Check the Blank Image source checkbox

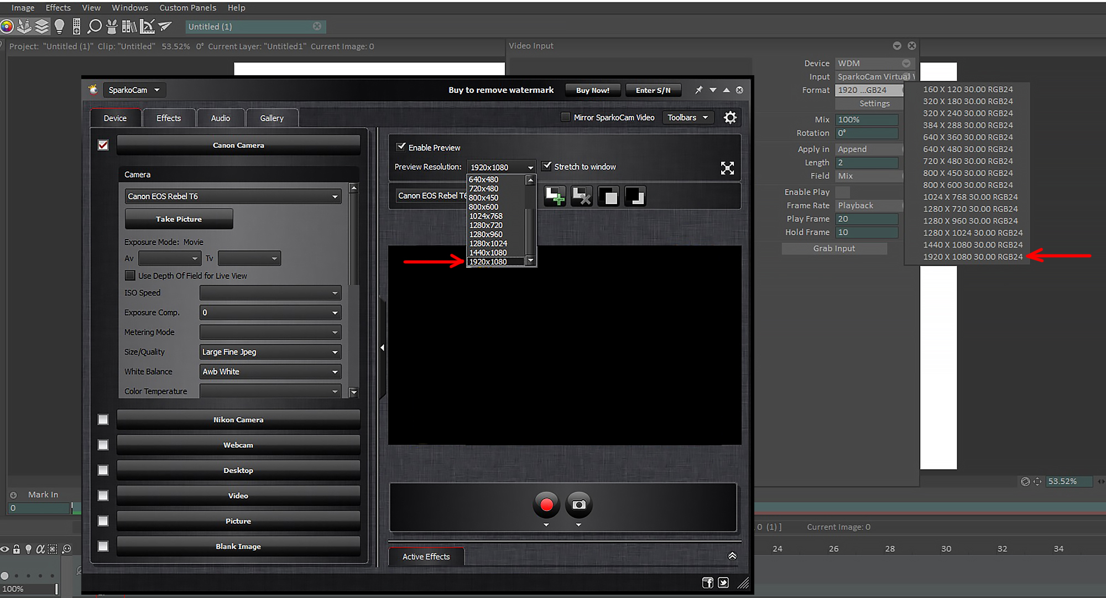tap(103, 547)
